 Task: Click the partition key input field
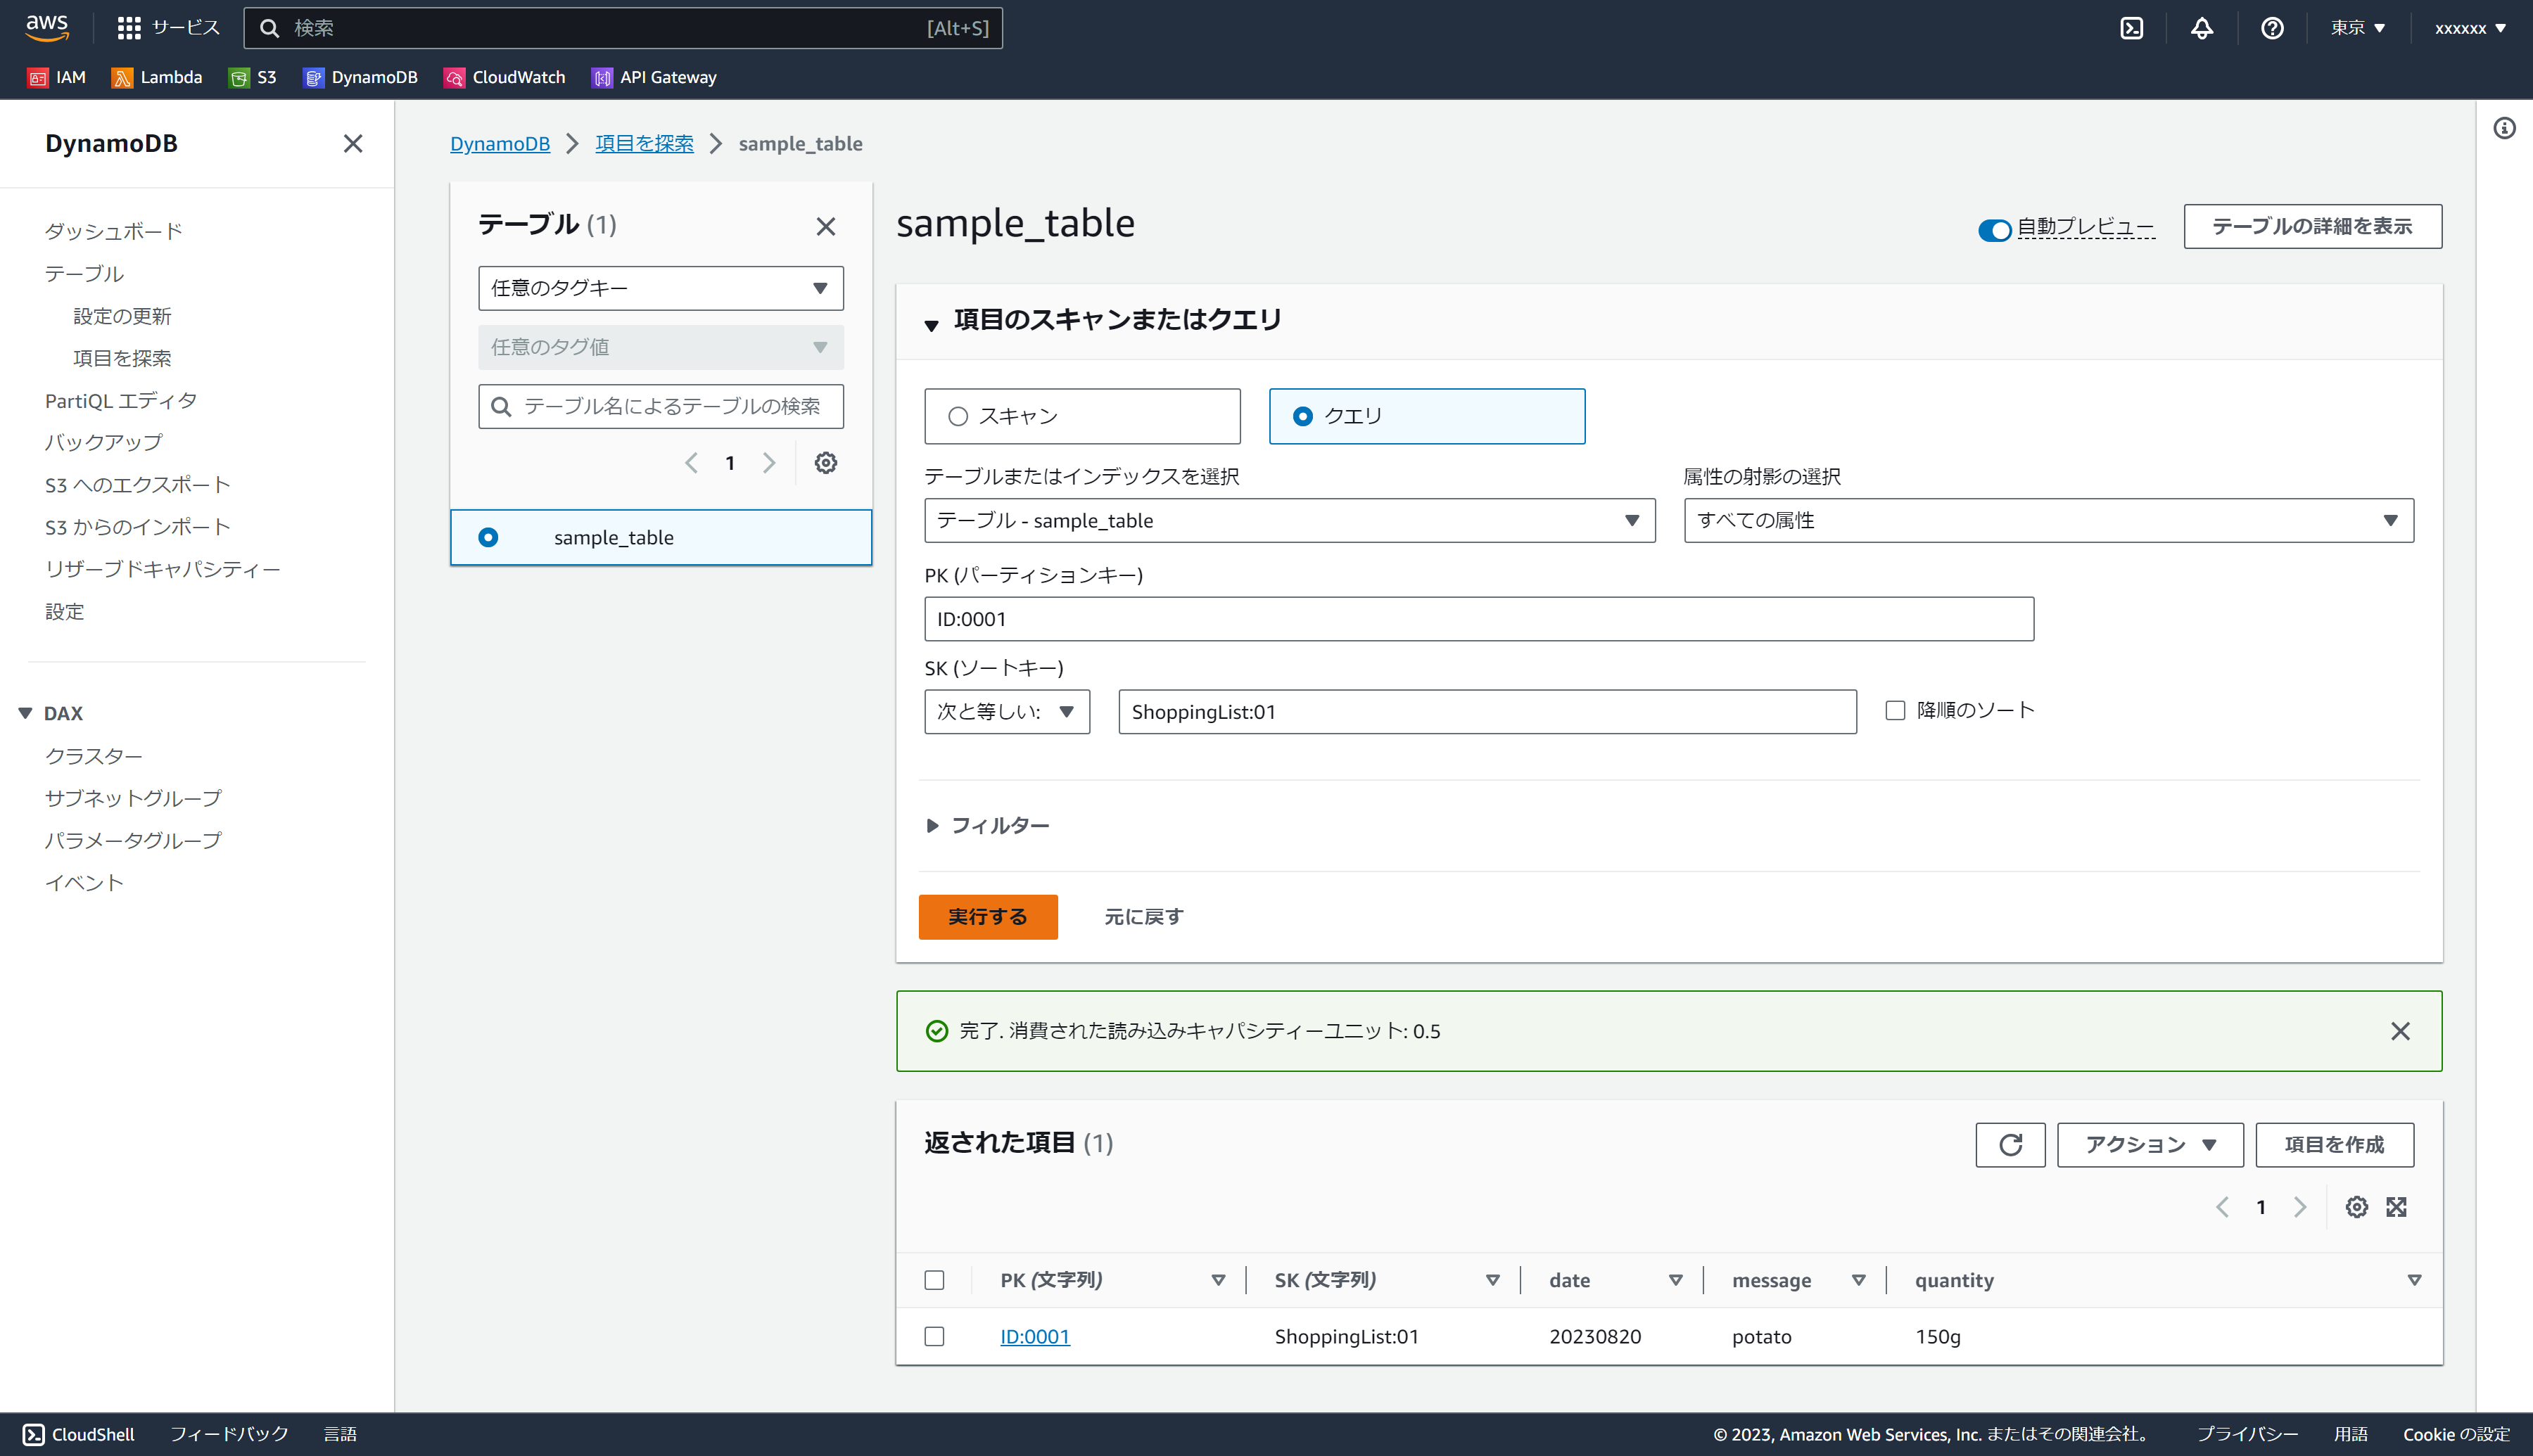(1478, 619)
